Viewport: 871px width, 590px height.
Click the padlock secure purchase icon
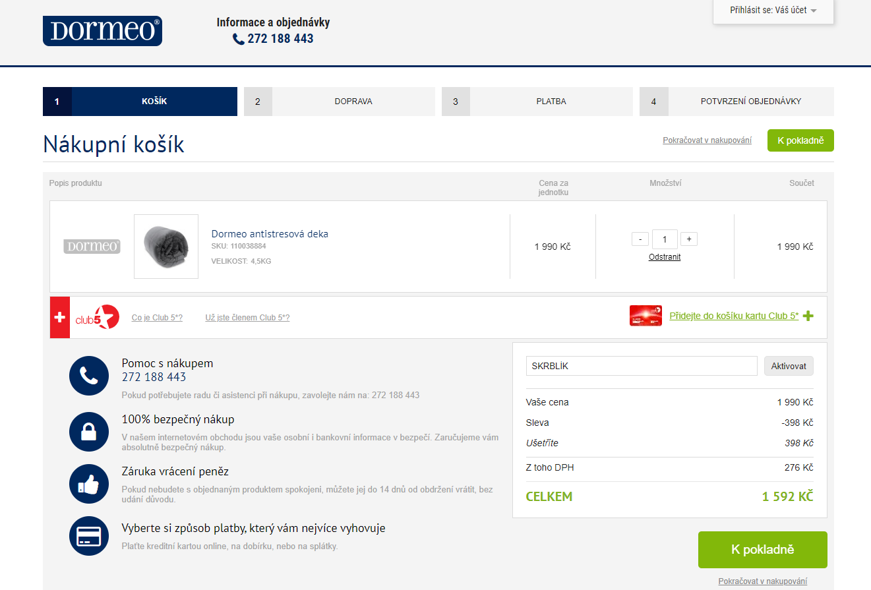click(x=89, y=432)
